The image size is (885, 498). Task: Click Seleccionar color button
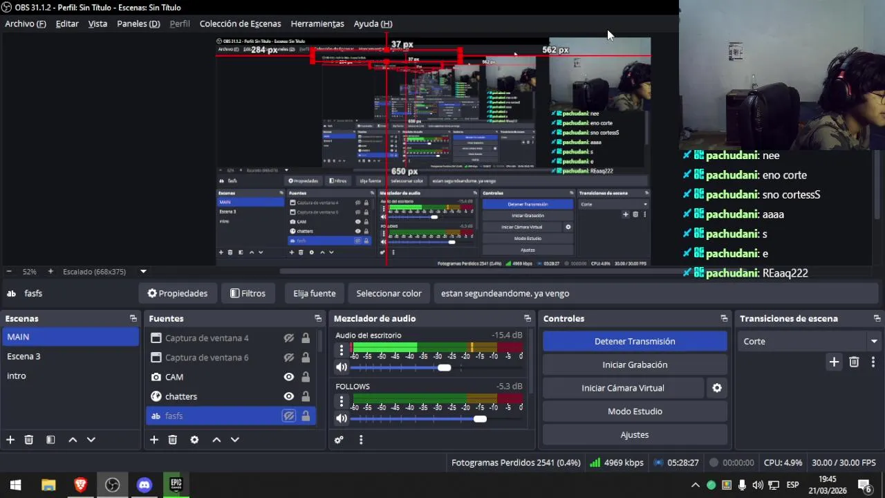click(x=389, y=293)
